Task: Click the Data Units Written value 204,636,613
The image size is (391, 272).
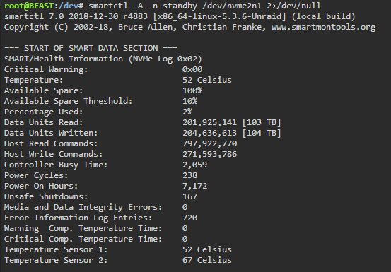Action: (x=209, y=133)
